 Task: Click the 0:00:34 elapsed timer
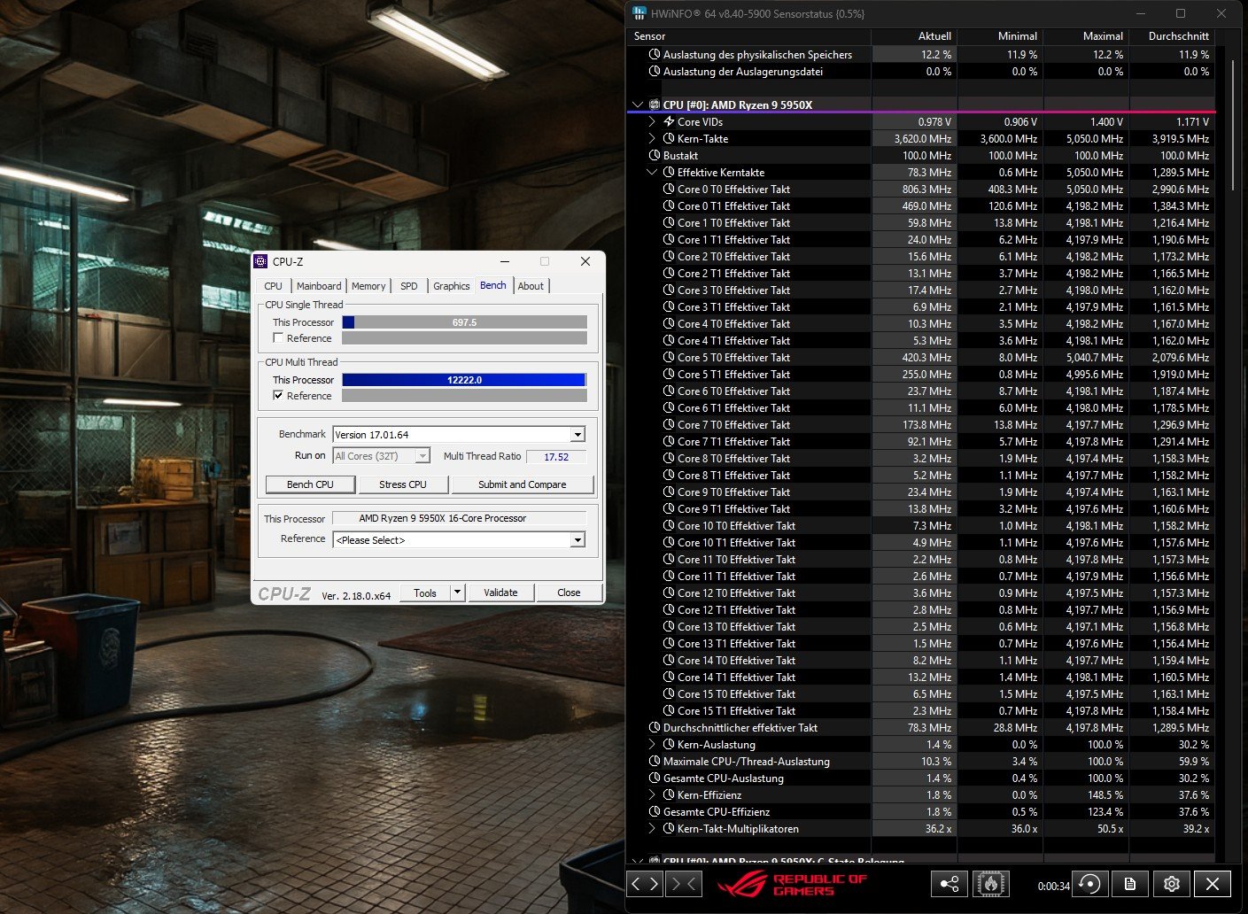pos(1053,885)
